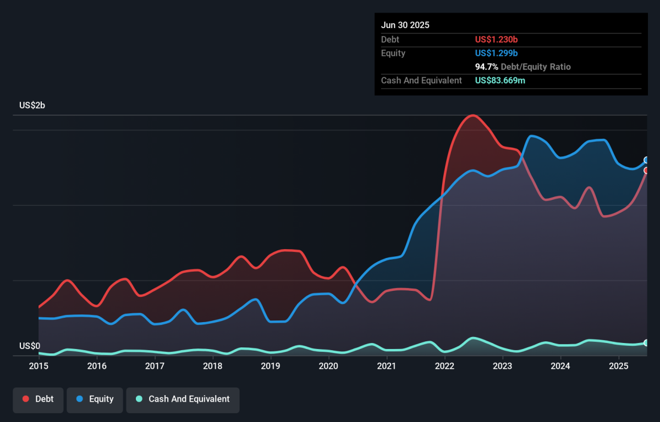This screenshot has height=422, width=660.
Task: Click the US$0 y-axis label
Action: (x=30, y=346)
